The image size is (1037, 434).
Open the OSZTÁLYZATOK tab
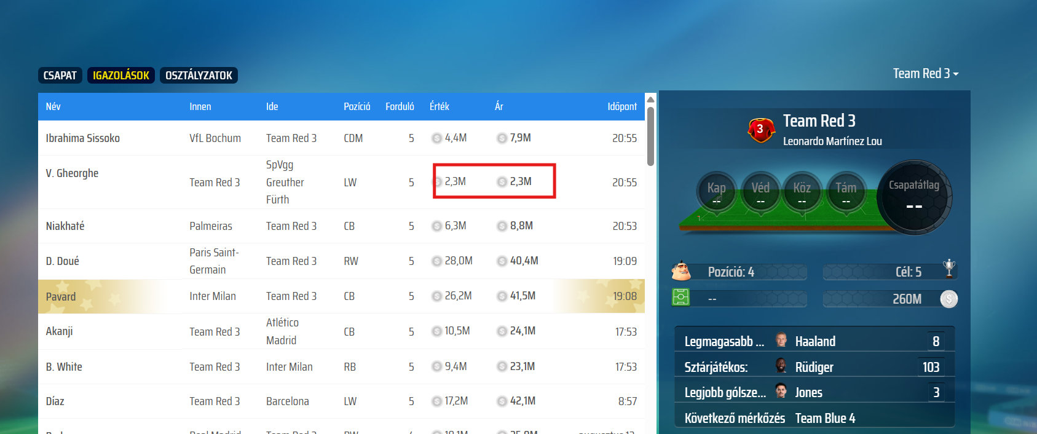pyautogui.click(x=199, y=76)
